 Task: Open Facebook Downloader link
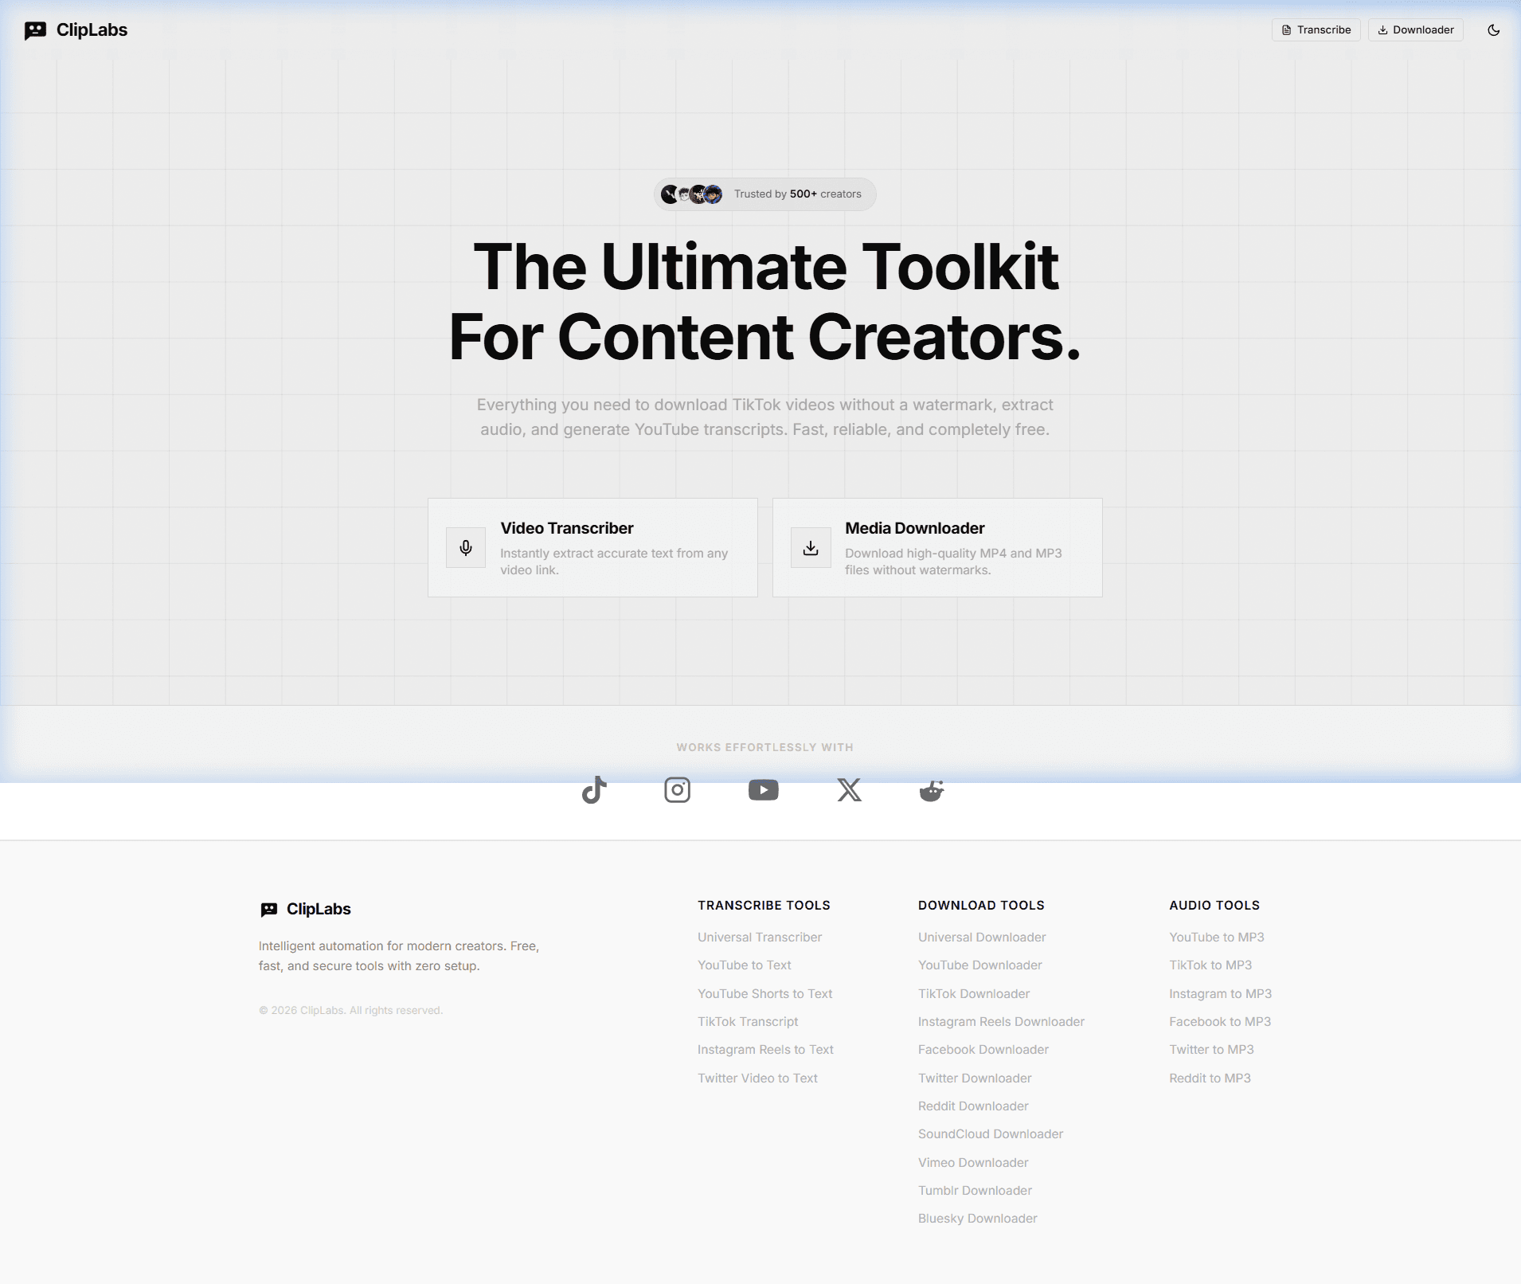(x=983, y=1050)
